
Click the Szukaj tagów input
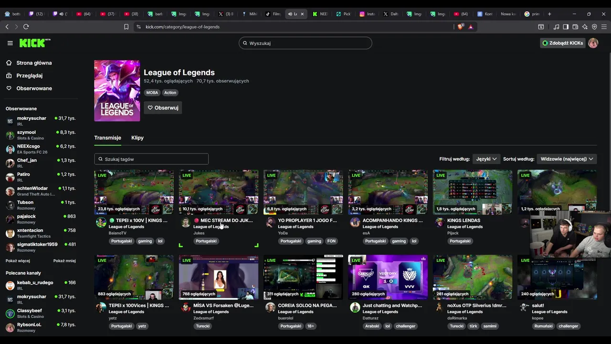tap(151, 159)
